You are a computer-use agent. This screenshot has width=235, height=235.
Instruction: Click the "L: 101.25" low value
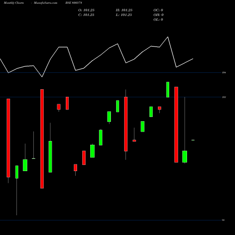(x=124, y=15)
